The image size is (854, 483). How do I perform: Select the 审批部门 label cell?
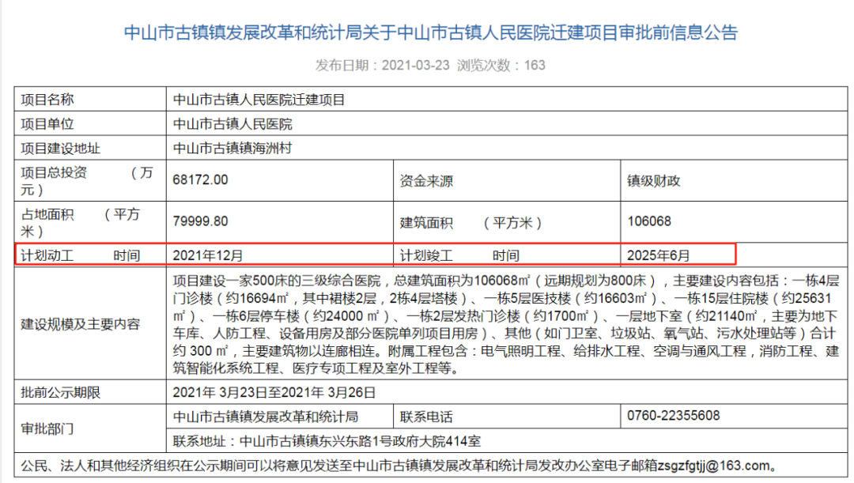[90, 428]
